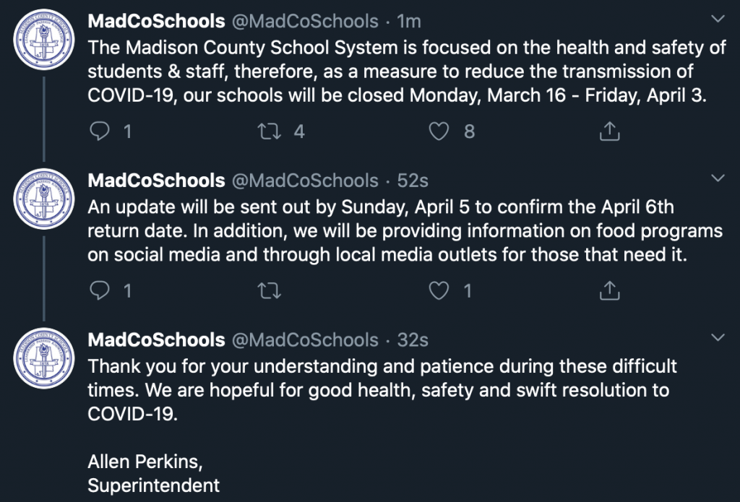Open the chevron menu on 32s tweet
Image resolution: width=740 pixels, height=502 pixels.
click(x=718, y=338)
